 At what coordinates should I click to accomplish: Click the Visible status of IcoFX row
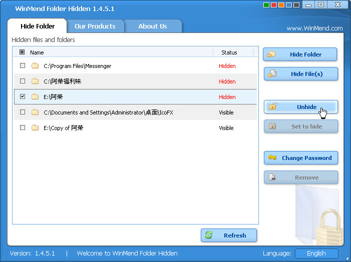tap(226, 112)
